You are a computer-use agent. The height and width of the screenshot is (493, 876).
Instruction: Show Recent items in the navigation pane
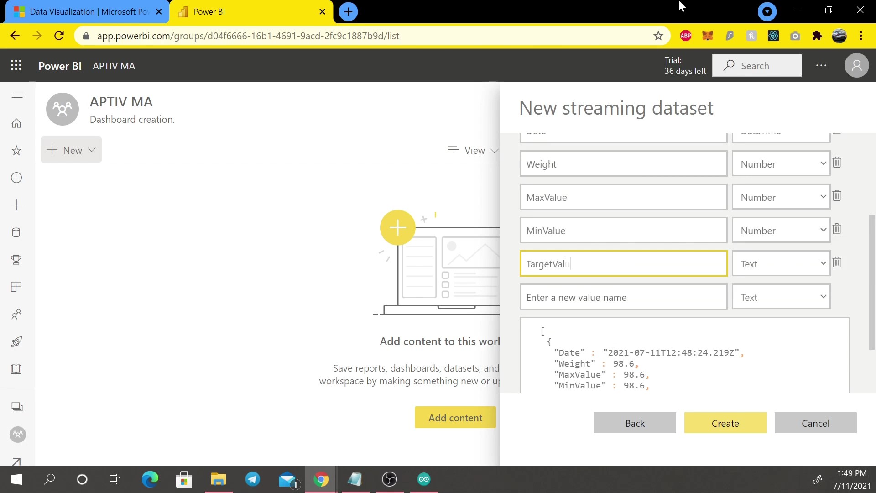click(16, 178)
